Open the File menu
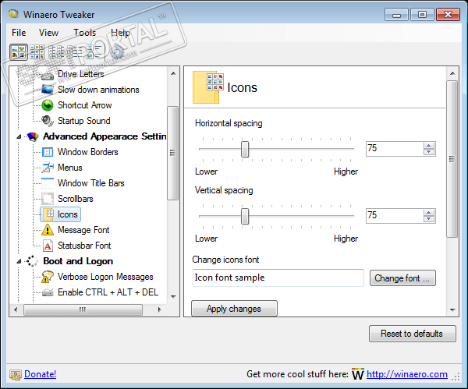This screenshot has height=389, width=468. pos(19,33)
